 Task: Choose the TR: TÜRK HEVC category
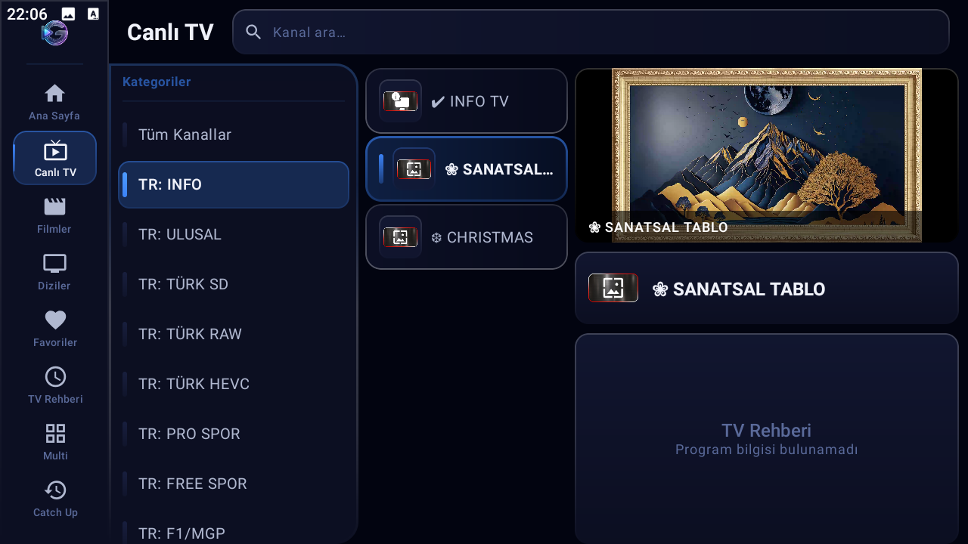[234, 384]
